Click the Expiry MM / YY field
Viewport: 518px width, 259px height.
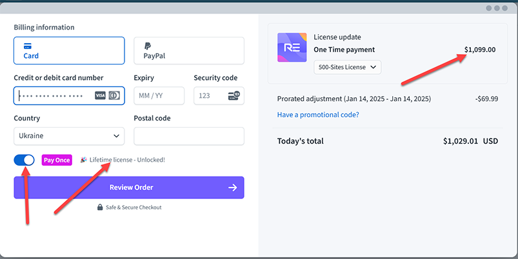tap(159, 96)
